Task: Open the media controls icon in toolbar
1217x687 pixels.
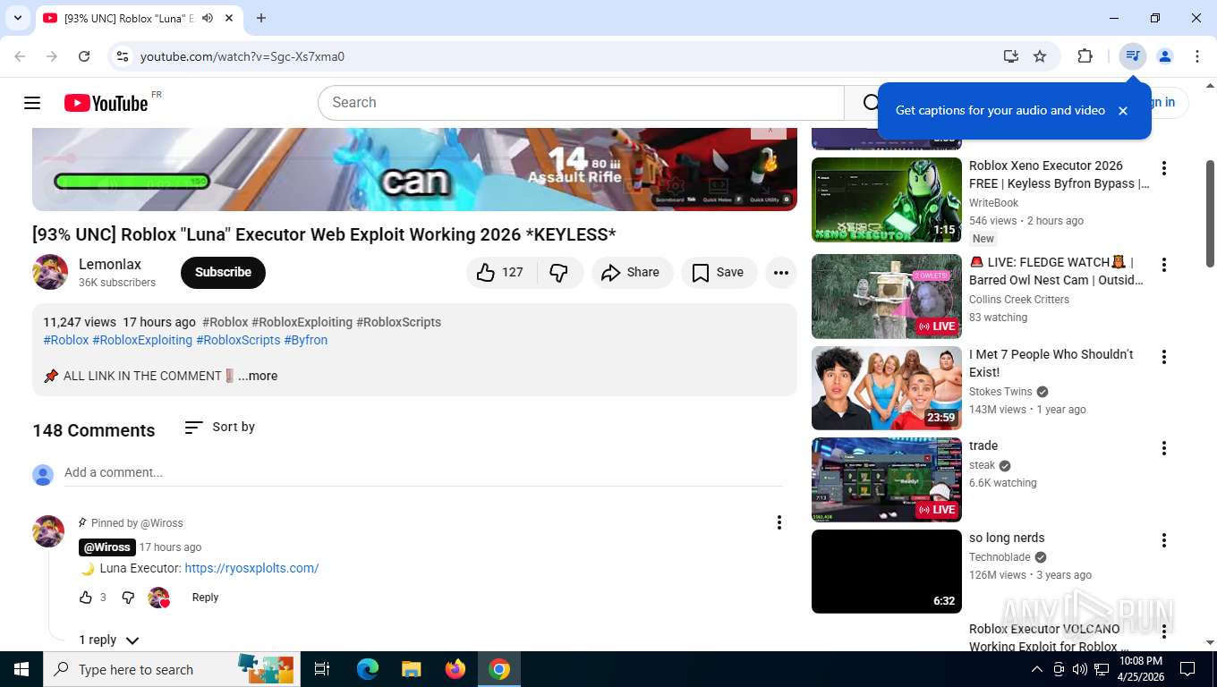Action: pyautogui.click(x=1133, y=56)
